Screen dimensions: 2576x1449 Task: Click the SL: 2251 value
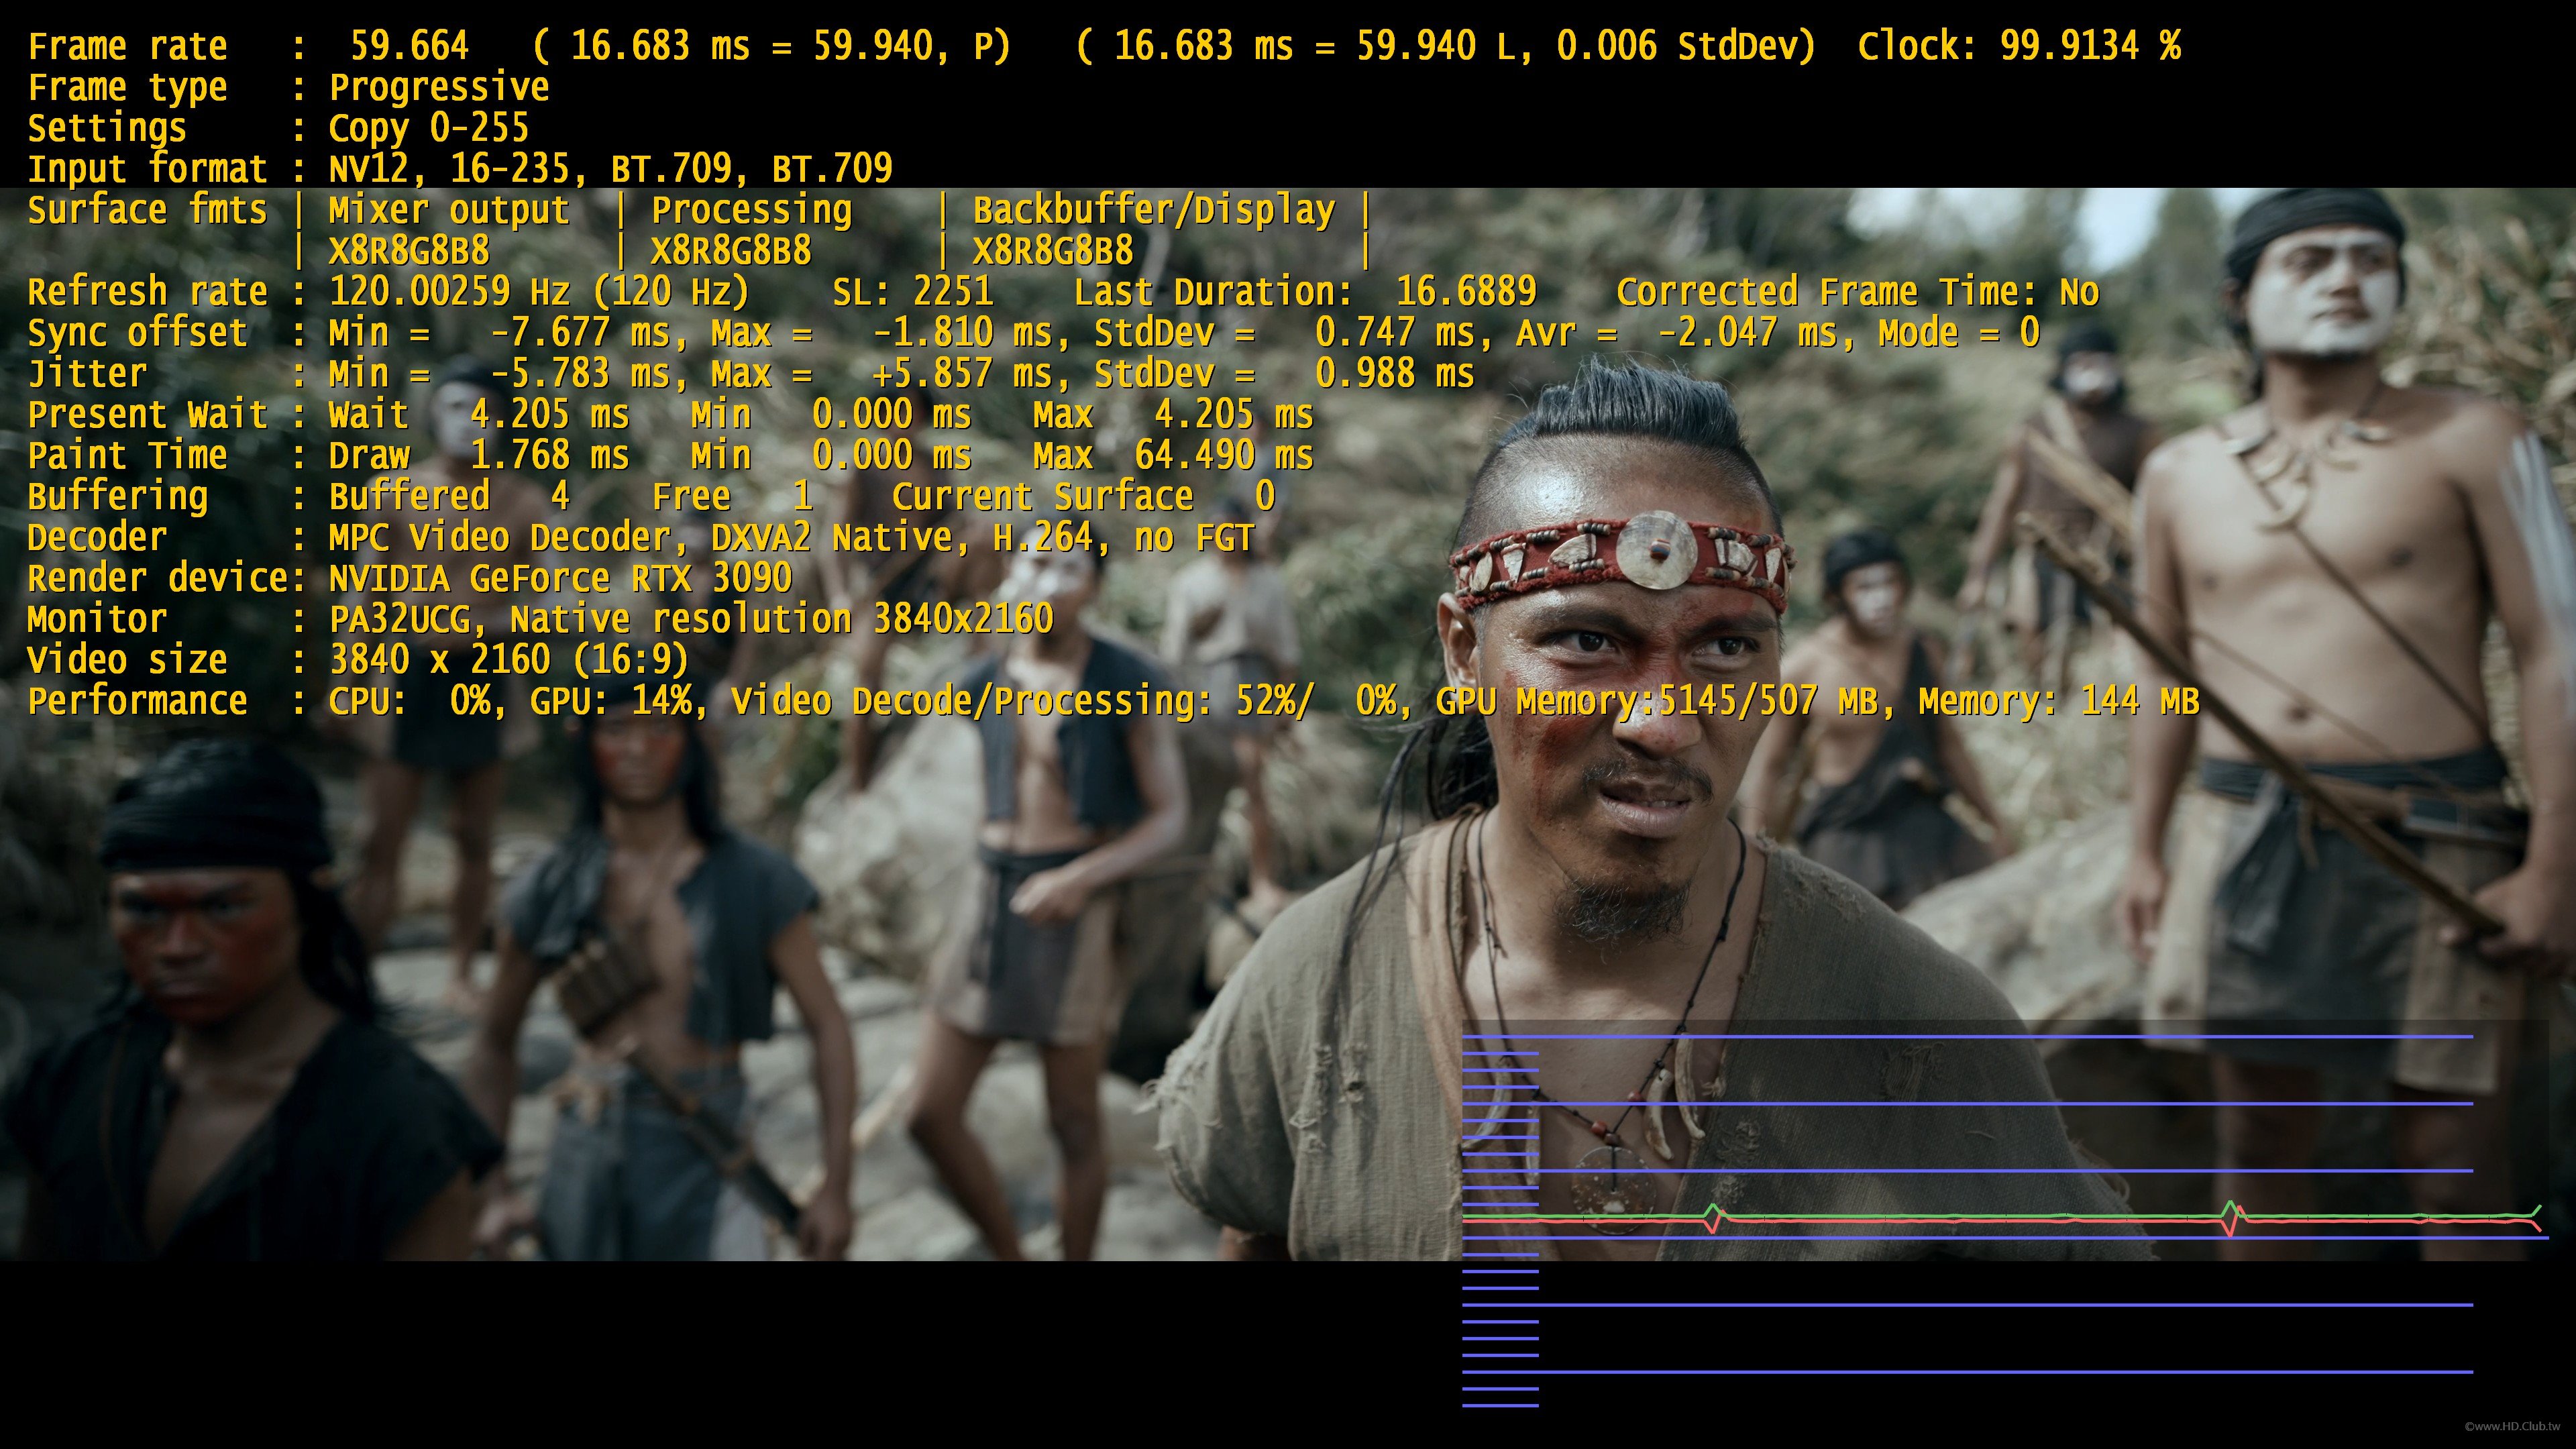[x=912, y=292]
